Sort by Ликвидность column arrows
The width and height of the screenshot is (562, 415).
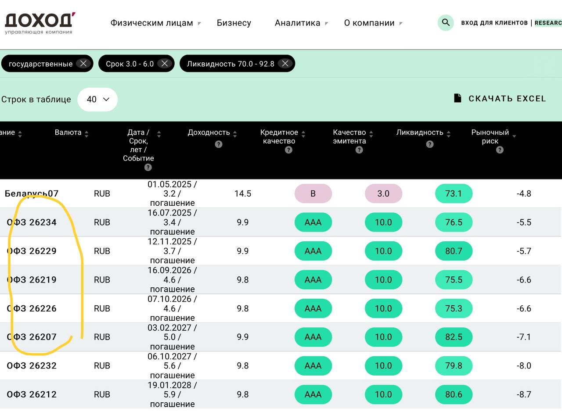(x=448, y=134)
